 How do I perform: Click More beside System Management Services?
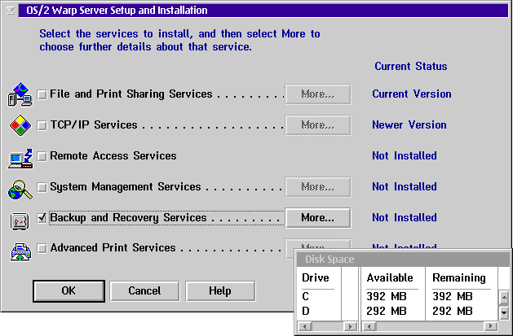tap(318, 187)
